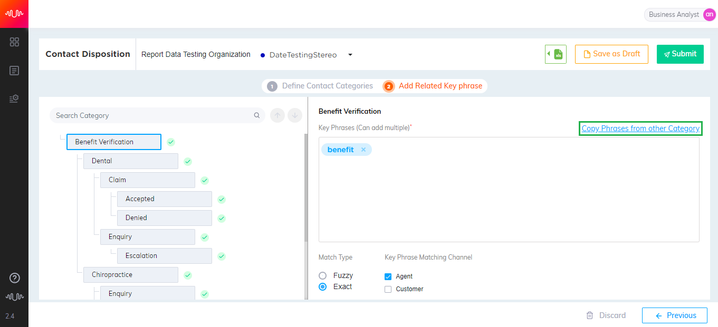This screenshot has width=718, height=327.
Task: Click the Business Analyst user pill
Action: click(680, 15)
